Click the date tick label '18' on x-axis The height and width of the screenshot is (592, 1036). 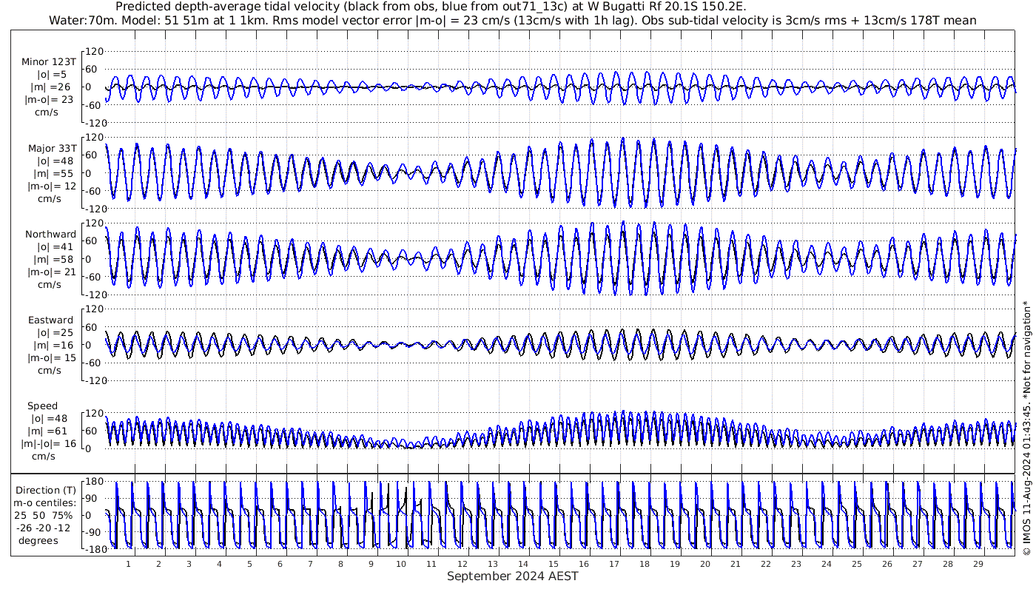644,564
